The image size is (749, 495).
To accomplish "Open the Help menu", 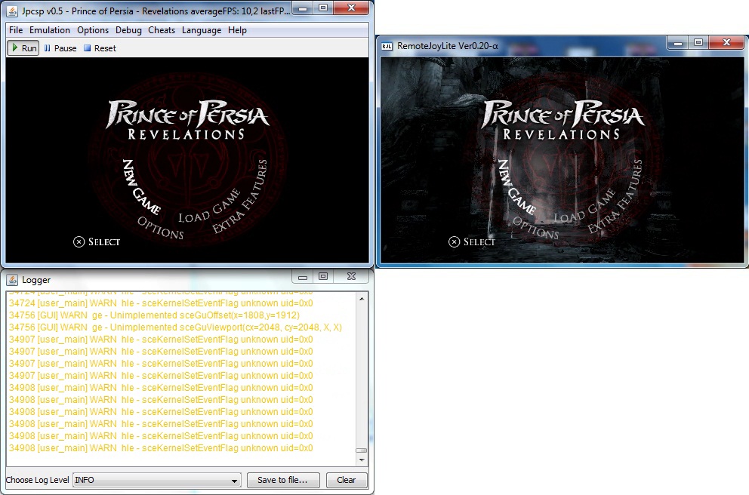I will pyautogui.click(x=237, y=30).
